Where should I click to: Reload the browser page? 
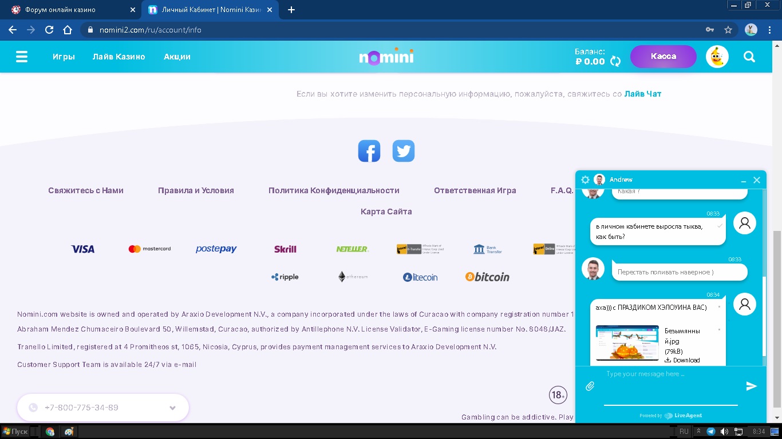[49, 30]
